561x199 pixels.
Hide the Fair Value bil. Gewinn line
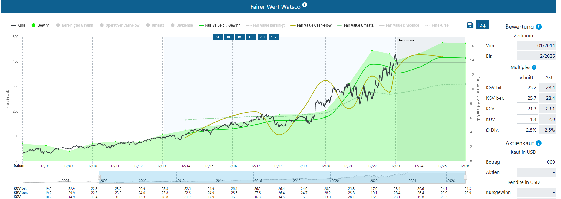coord(219,25)
